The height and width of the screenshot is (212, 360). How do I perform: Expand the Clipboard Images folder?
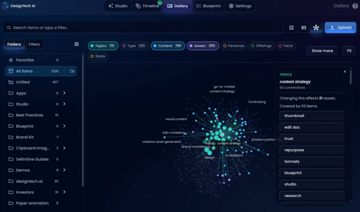(64, 148)
